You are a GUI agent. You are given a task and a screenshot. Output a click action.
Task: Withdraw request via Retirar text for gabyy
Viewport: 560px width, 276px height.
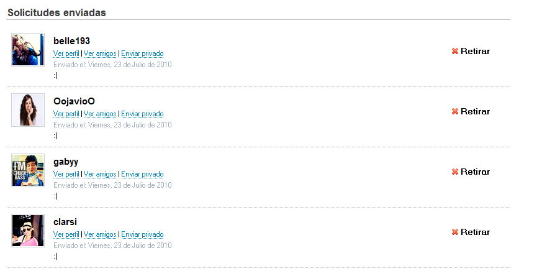pos(475,172)
